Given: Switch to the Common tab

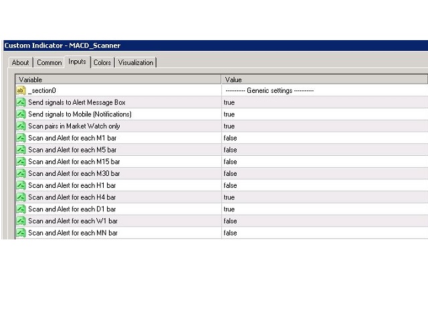Looking at the screenshot, I should click(49, 62).
